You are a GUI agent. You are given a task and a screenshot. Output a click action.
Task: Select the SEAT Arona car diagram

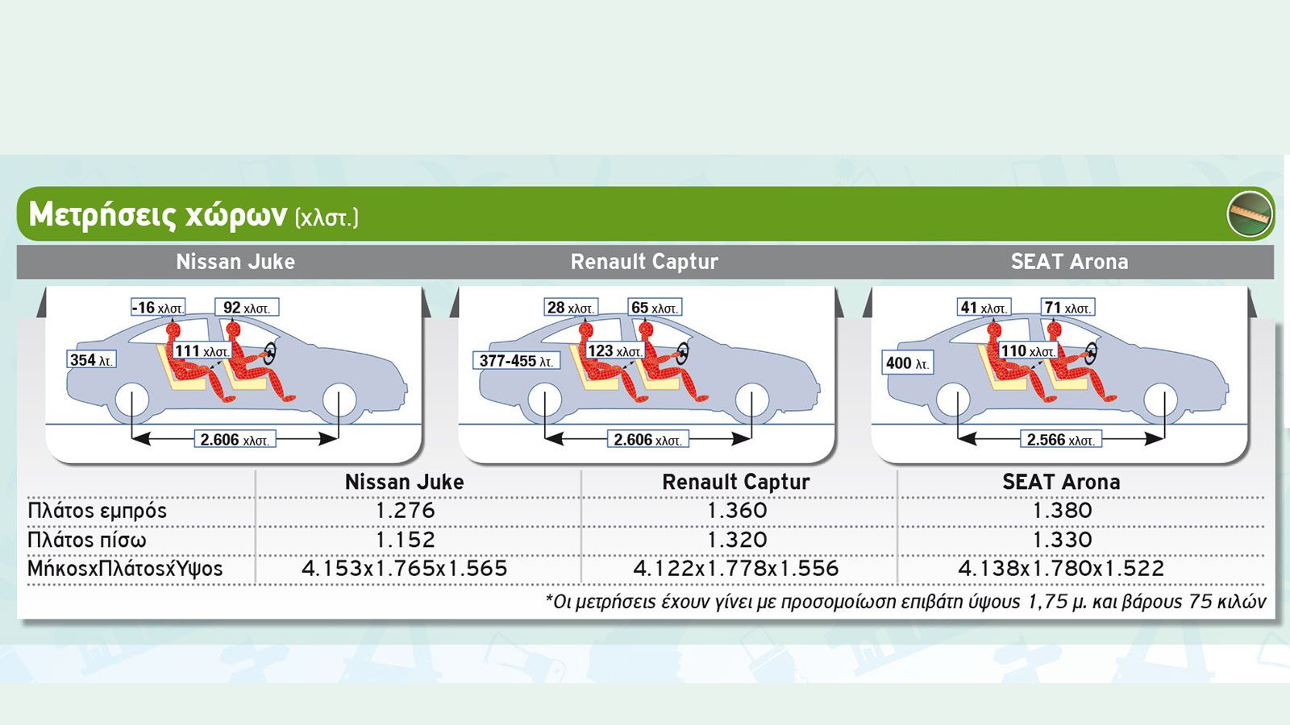[x=1060, y=375]
